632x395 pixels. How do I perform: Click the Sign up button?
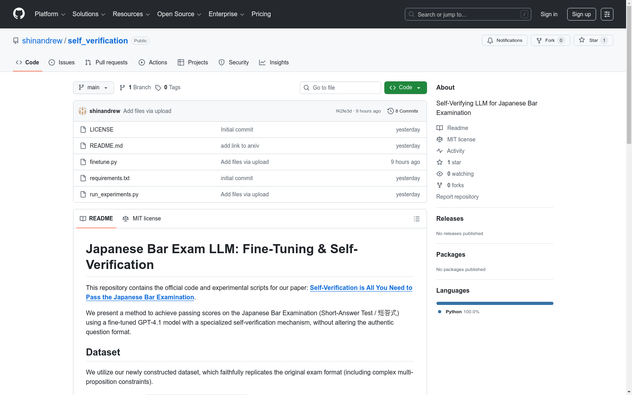(581, 14)
